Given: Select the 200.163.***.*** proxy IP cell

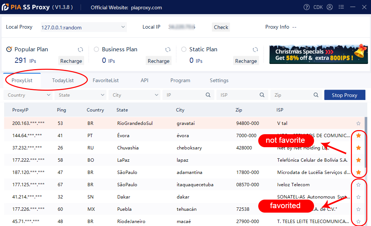Looking at the screenshot, I should (28, 123).
